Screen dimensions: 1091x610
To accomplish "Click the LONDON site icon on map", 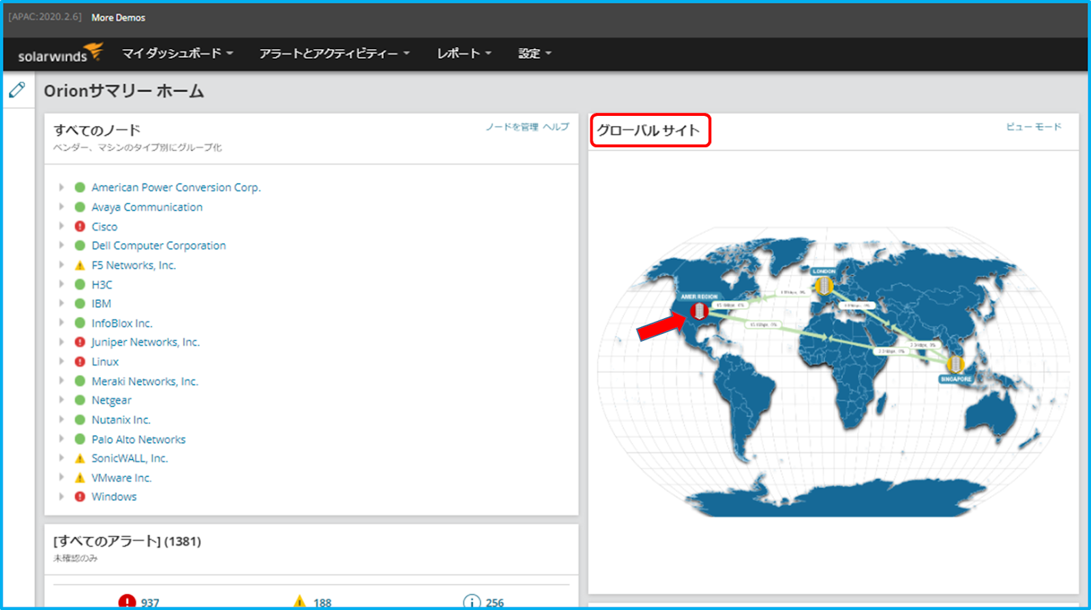I will pyautogui.click(x=824, y=285).
